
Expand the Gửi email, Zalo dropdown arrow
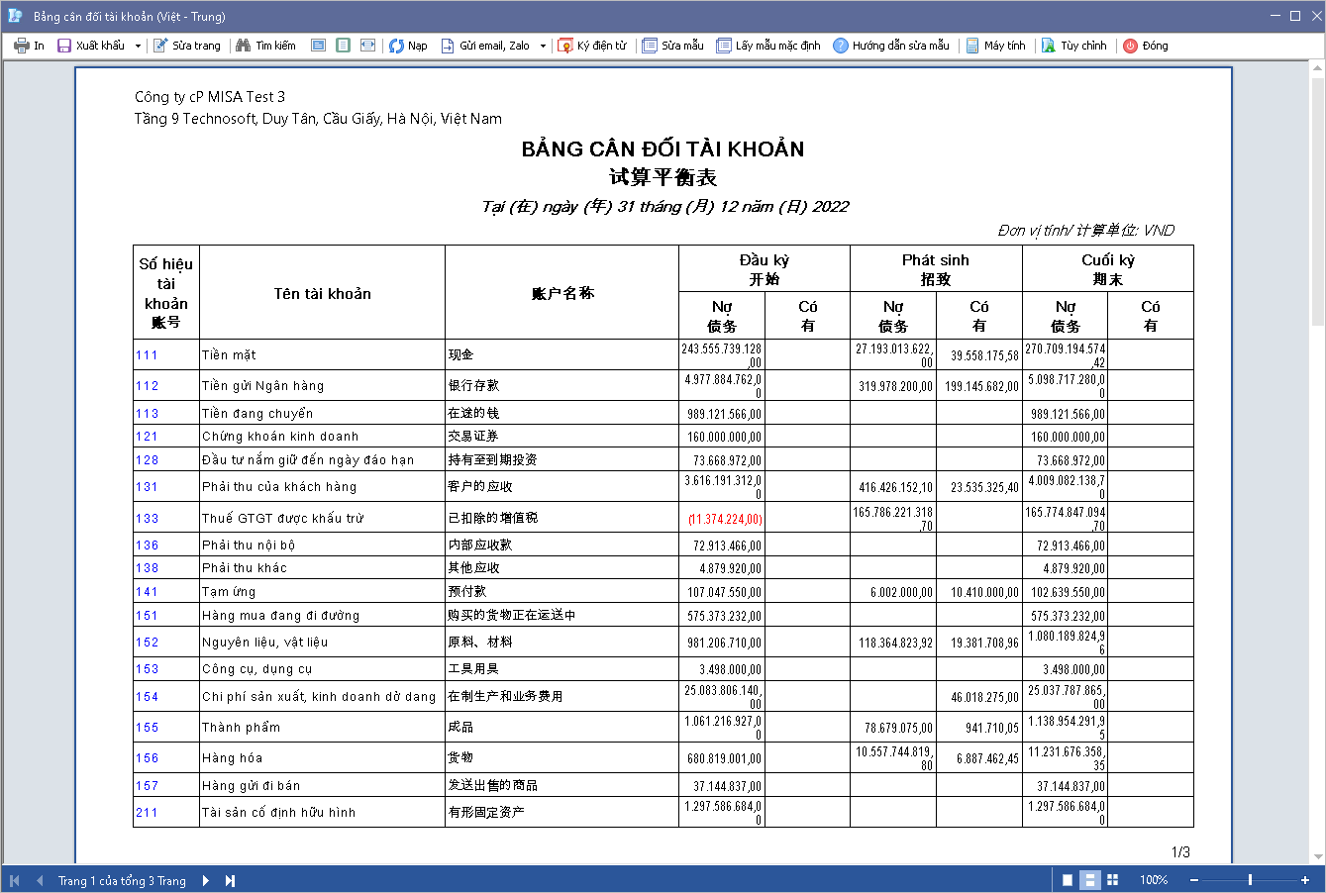(543, 46)
